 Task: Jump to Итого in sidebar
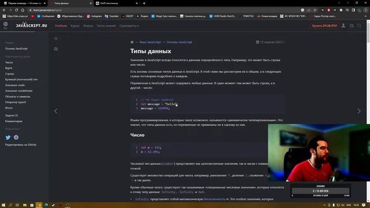9,108
